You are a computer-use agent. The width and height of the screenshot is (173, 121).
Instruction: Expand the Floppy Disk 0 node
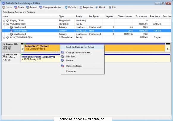tap(4, 21)
